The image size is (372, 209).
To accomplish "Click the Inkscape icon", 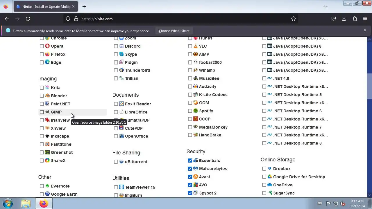I will (47, 136).
